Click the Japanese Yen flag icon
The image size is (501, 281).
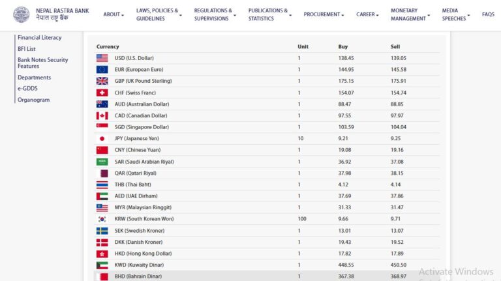click(x=102, y=138)
